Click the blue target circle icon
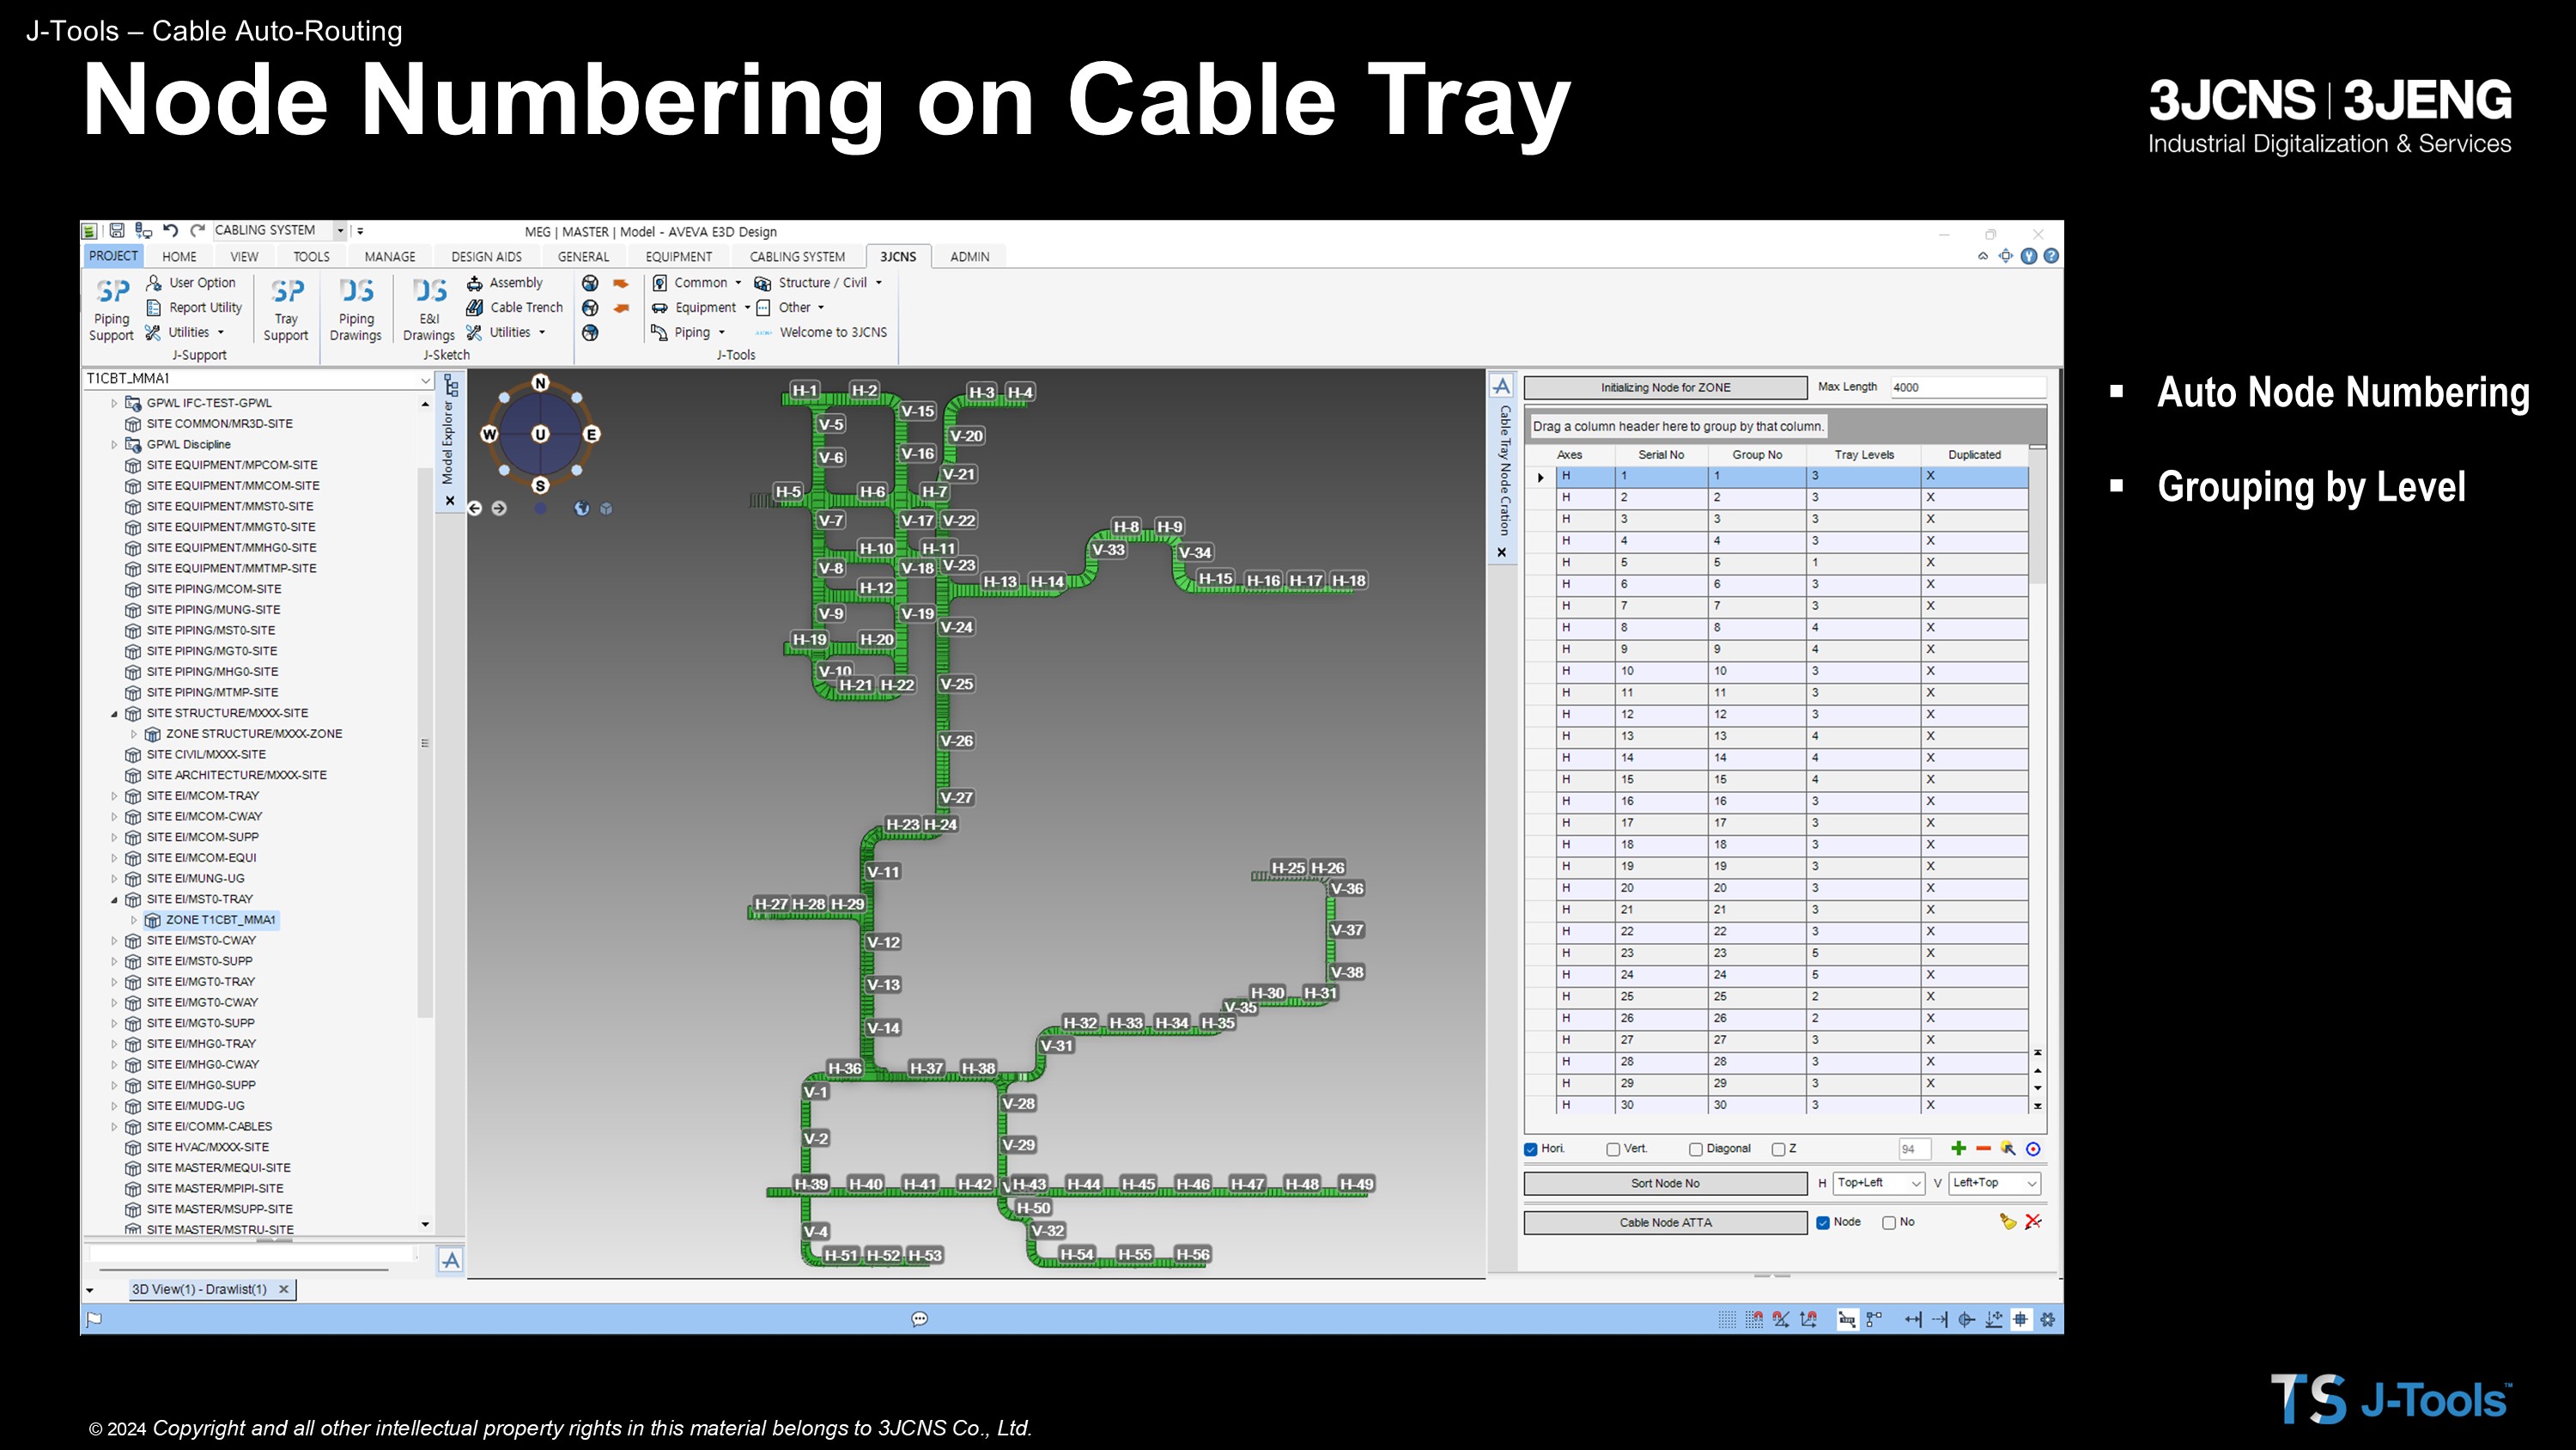2576x1450 pixels. [x=2033, y=1148]
